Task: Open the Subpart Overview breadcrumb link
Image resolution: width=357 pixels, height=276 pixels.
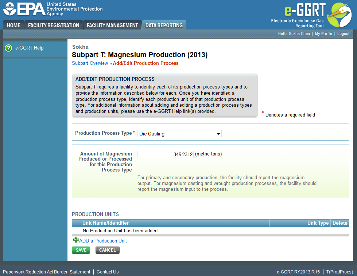Action: (90, 63)
